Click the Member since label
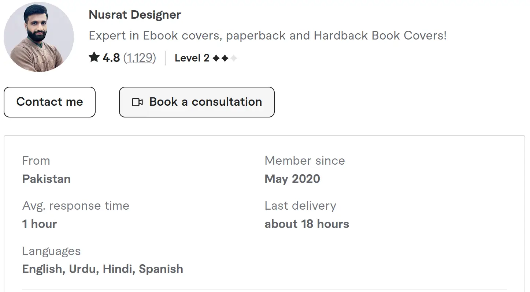Image resolution: width=530 pixels, height=292 pixels. [x=305, y=161]
